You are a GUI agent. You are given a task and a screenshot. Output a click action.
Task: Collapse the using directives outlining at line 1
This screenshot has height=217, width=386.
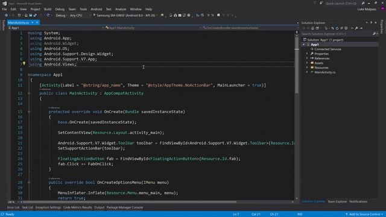tap(29, 33)
